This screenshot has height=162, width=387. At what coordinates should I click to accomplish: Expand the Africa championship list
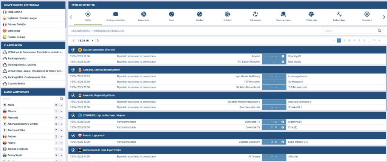(x=62, y=105)
